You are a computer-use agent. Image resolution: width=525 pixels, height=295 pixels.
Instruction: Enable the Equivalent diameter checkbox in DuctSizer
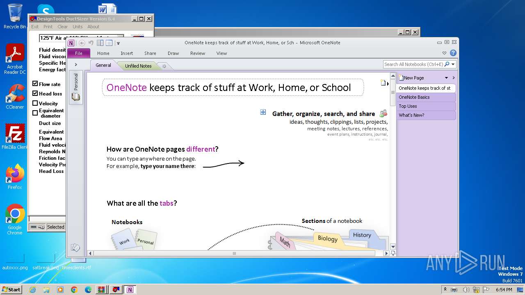point(35,113)
